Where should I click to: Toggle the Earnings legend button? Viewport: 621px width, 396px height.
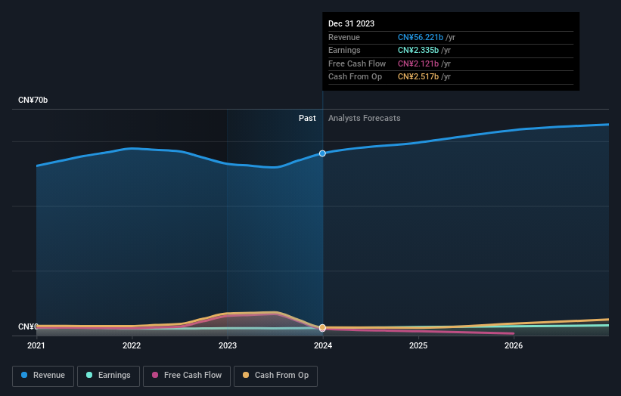tap(108, 376)
